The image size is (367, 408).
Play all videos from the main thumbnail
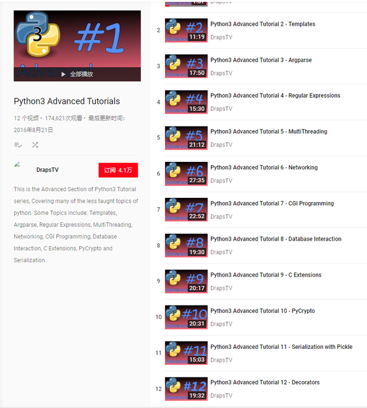click(x=77, y=46)
